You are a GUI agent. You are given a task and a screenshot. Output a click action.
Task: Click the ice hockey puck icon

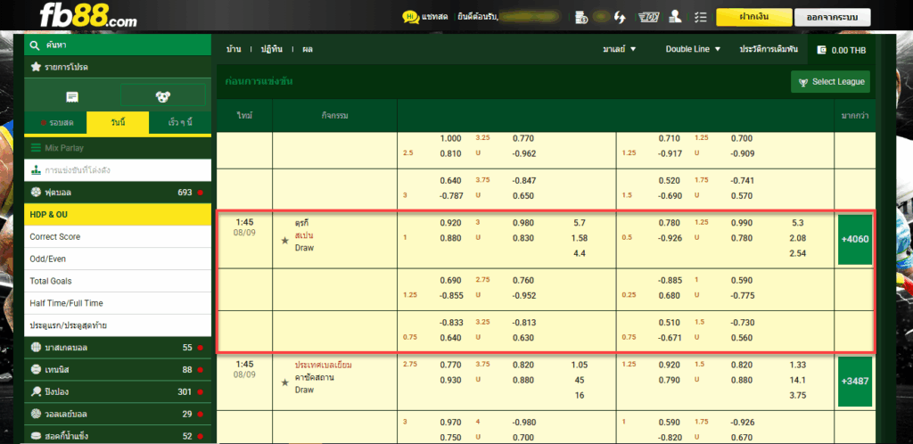coord(36,436)
